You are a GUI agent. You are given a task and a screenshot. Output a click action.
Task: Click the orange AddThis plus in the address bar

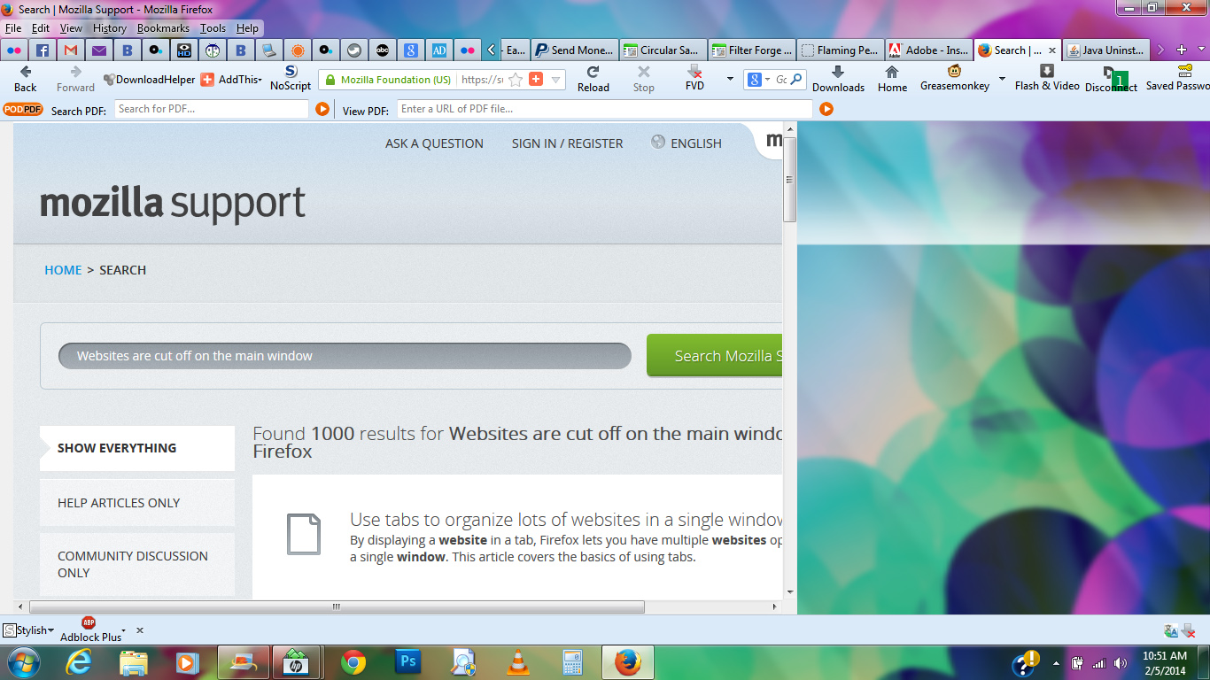(x=536, y=80)
